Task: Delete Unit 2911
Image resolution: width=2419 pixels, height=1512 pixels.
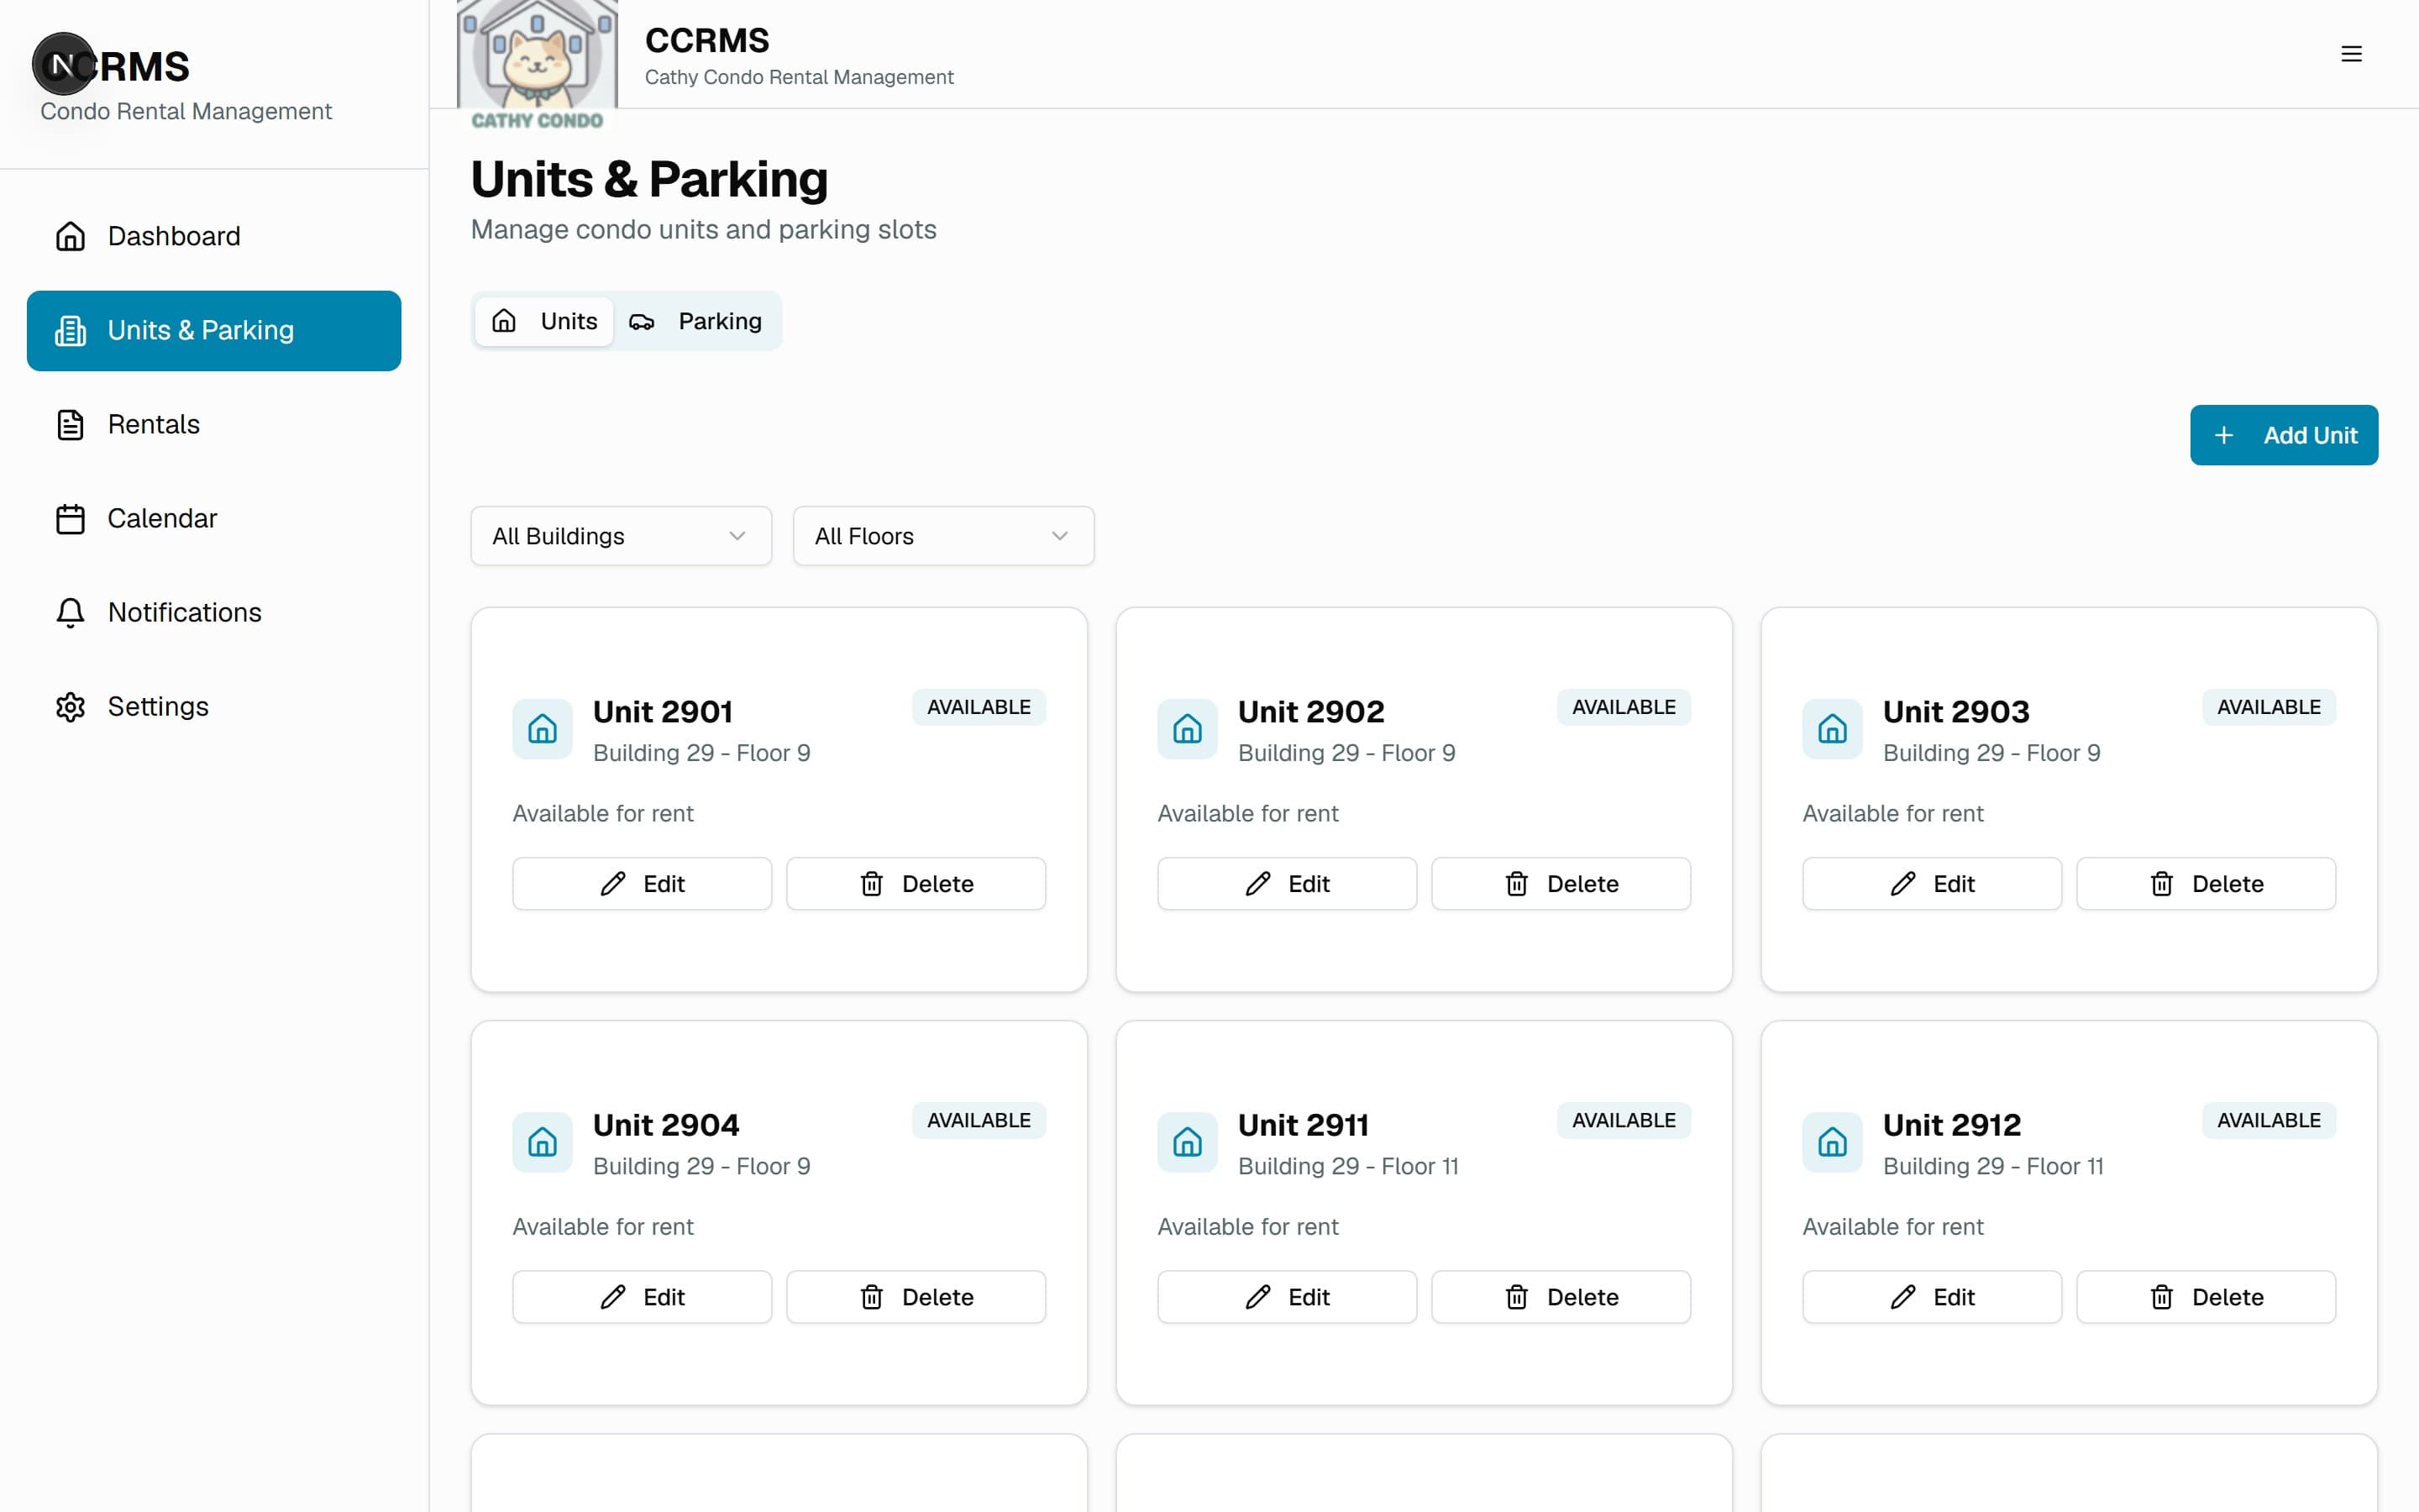Action: pyautogui.click(x=1561, y=1297)
